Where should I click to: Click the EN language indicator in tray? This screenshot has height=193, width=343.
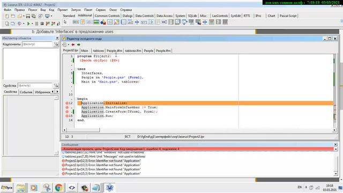300,187
